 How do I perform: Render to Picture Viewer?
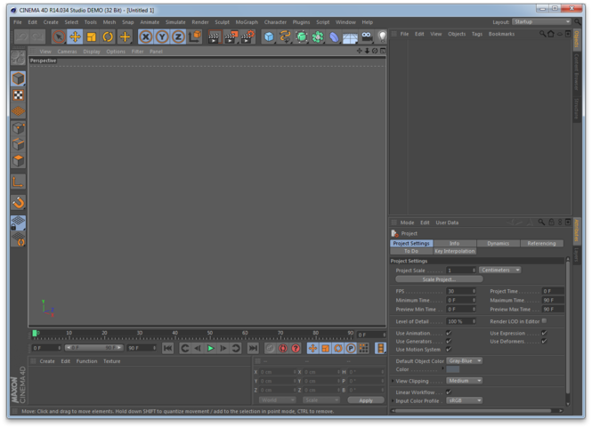231,36
